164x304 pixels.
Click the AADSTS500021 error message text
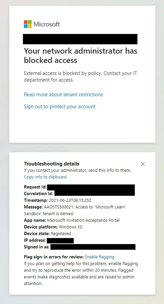[74, 210]
